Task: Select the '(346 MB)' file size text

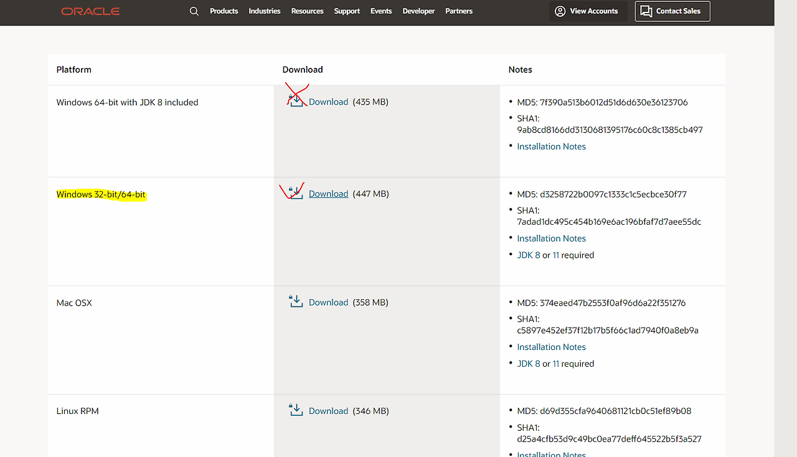Action: [x=370, y=411]
